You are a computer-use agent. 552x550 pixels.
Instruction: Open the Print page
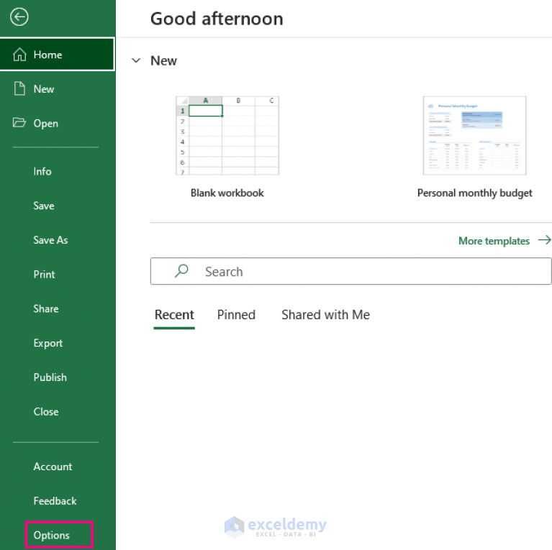44,275
